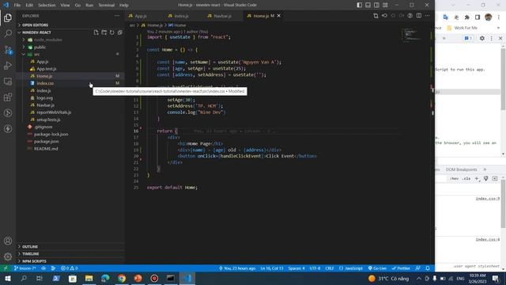The width and height of the screenshot is (506, 285).
Task: Click the New Folder icon in Explorer
Action: click(x=104, y=32)
